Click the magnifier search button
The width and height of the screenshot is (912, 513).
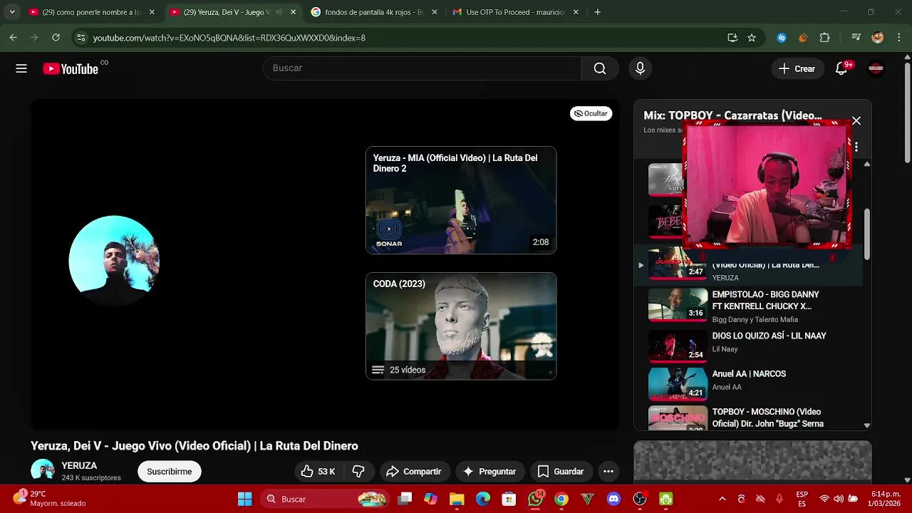600,68
